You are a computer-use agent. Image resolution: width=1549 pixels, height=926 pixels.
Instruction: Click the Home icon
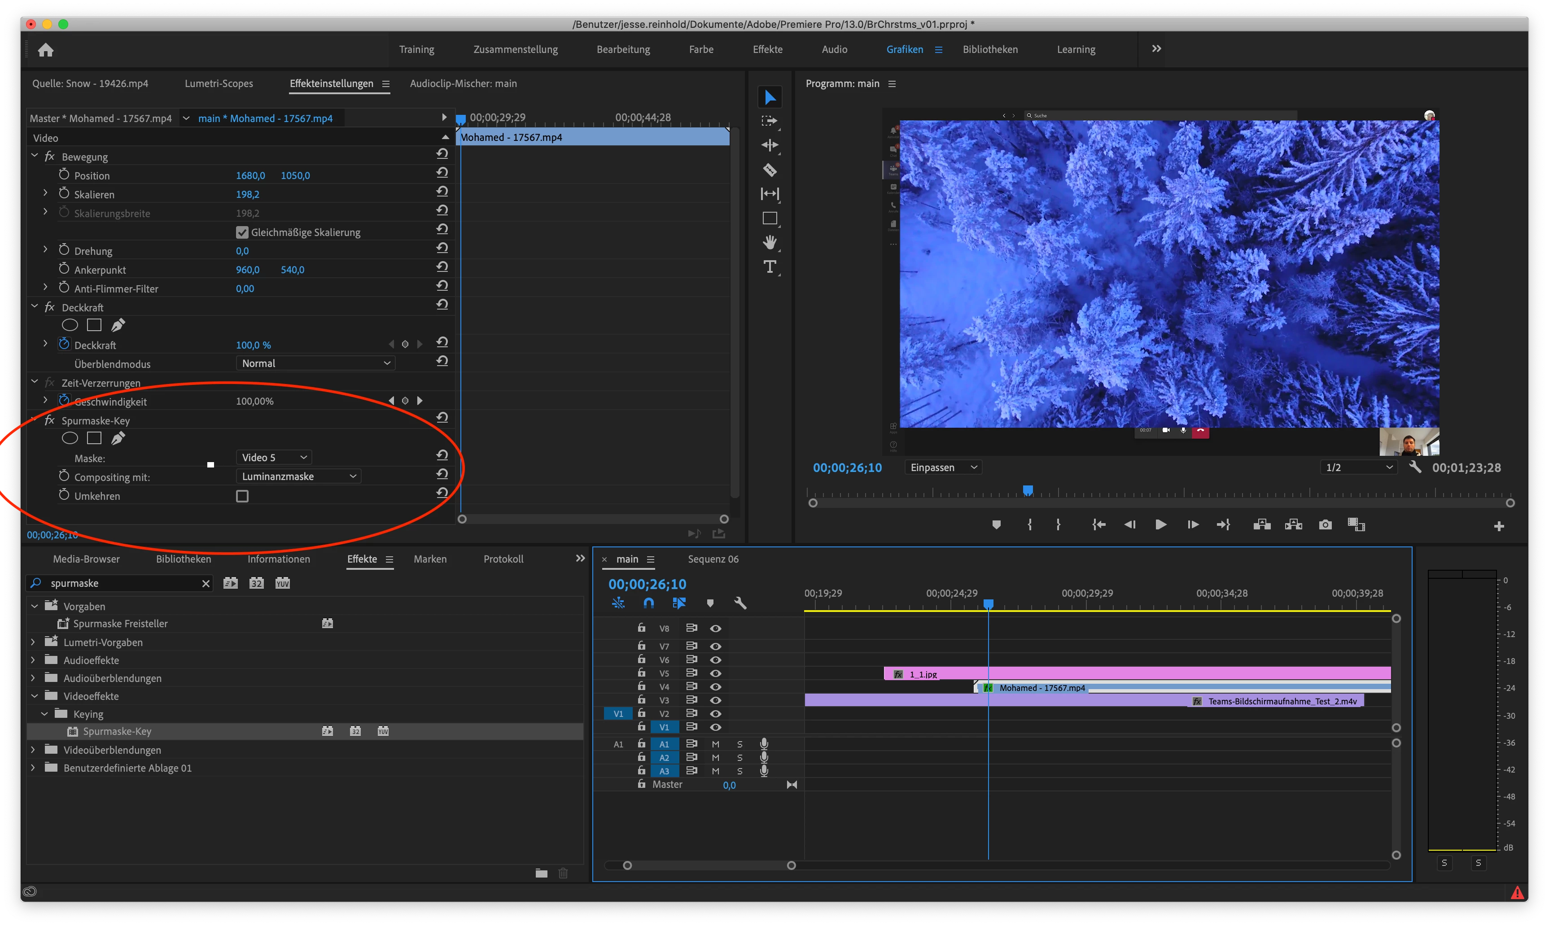pos(46,50)
